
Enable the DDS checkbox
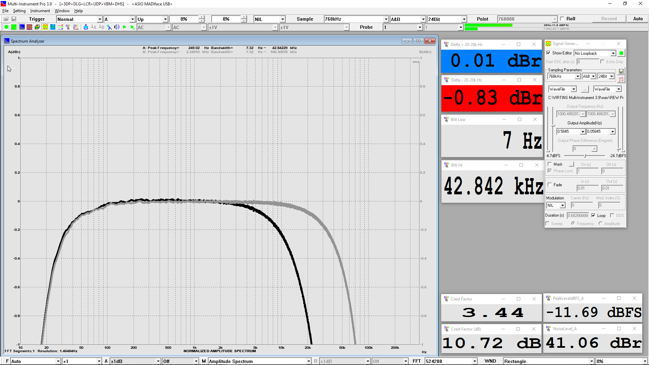(612, 215)
